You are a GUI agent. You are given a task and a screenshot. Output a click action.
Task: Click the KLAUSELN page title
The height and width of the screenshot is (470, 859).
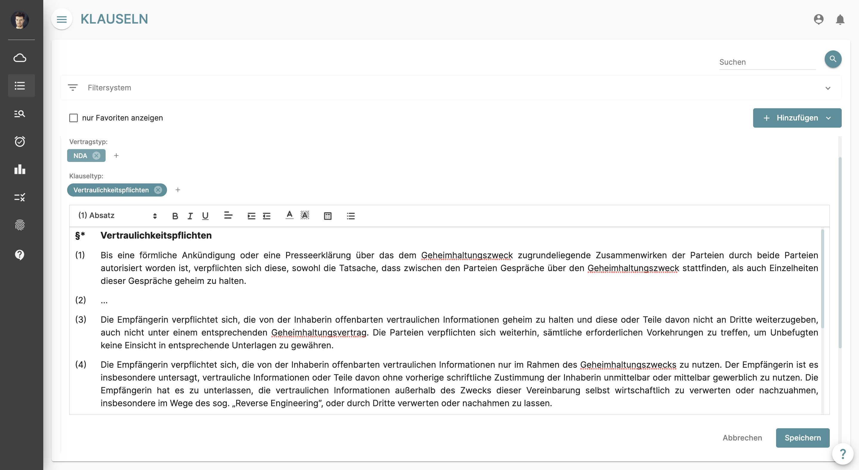tap(114, 19)
